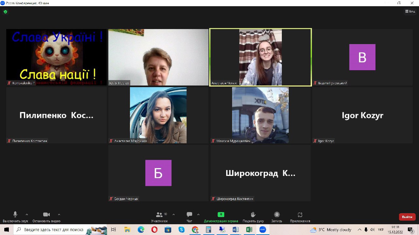Select Konovalenko's video tile with Слава Україні image
This screenshot has width=419, height=235.
point(57,57)
